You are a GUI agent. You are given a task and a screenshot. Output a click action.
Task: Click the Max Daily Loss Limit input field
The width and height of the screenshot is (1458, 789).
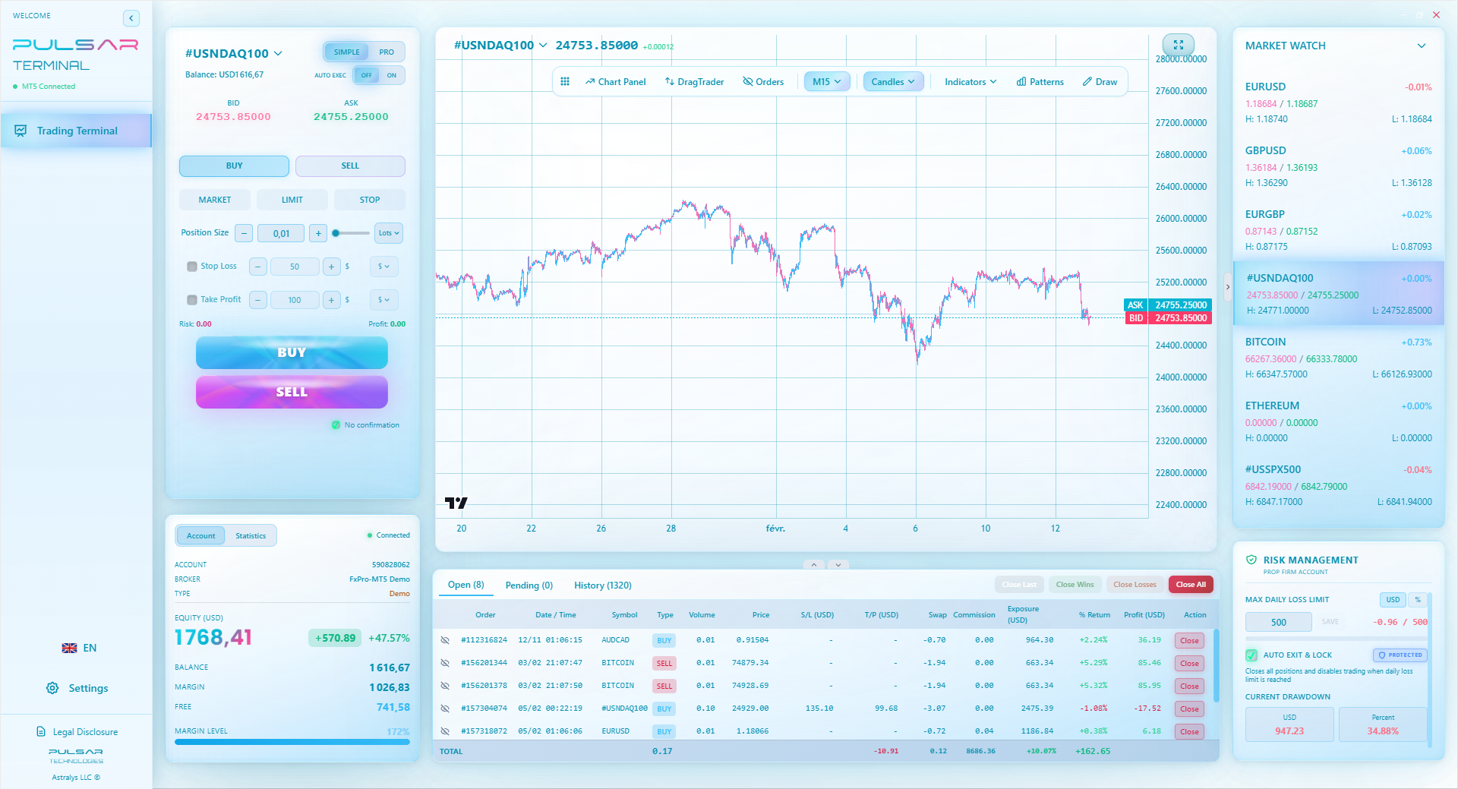[1278, 621]
